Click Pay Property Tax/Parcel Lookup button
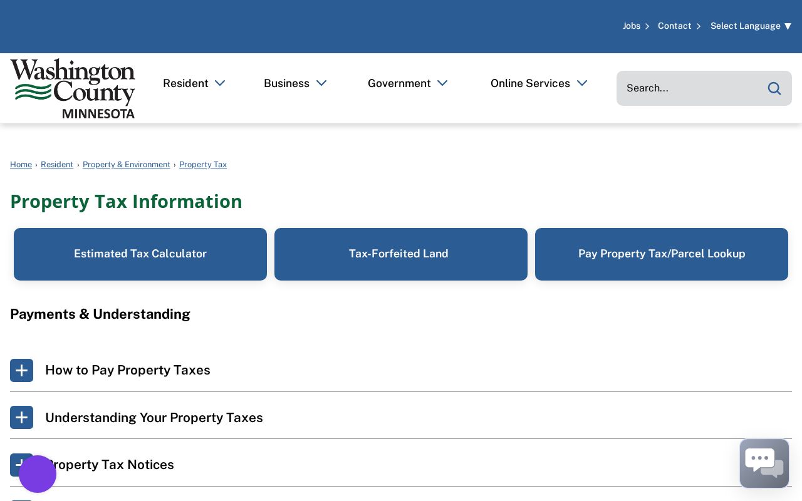The width and height of the screenshot is (802, 501). pos(662,254)
